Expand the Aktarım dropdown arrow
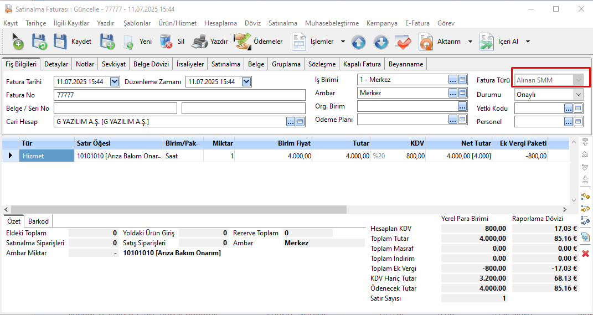This screenshot has width=593, height=315. 470,42
